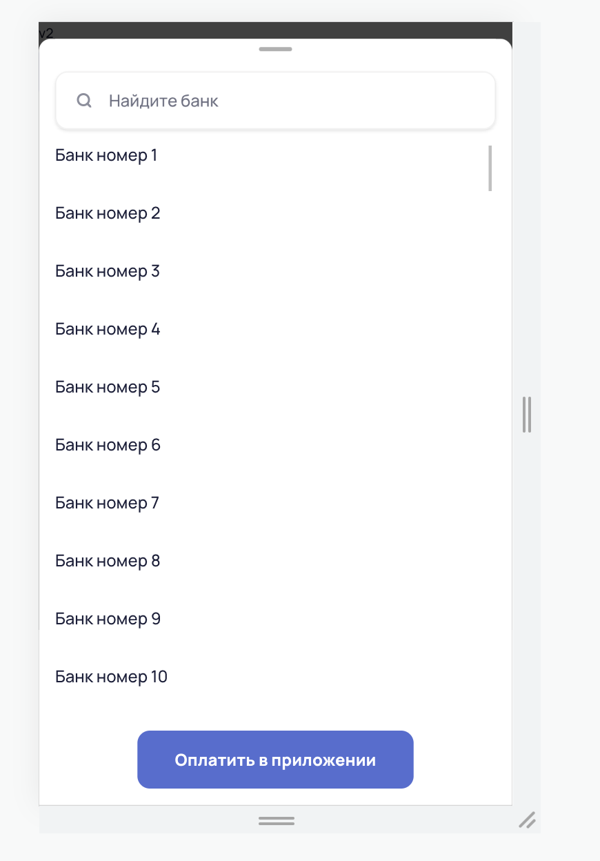Select Банк номер 10 at the list bottom
Image resolution: width=600 pixels, height=861 pixels.
(111, 677)
